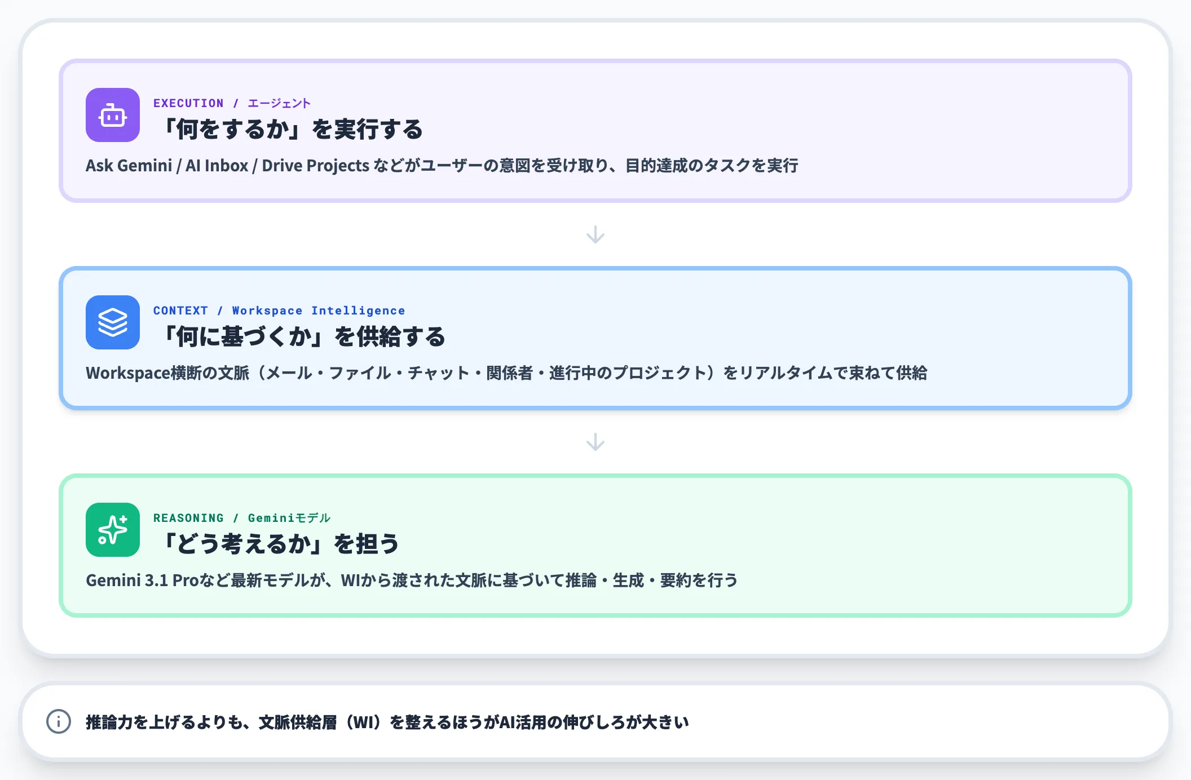Select the blue layers Workspace Intelligence icon
1191x780 pixels.
pos(112,323)
